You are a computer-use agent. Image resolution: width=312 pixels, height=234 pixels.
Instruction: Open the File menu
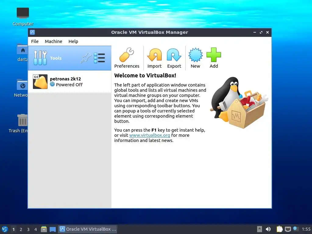[x=35, y=41]
